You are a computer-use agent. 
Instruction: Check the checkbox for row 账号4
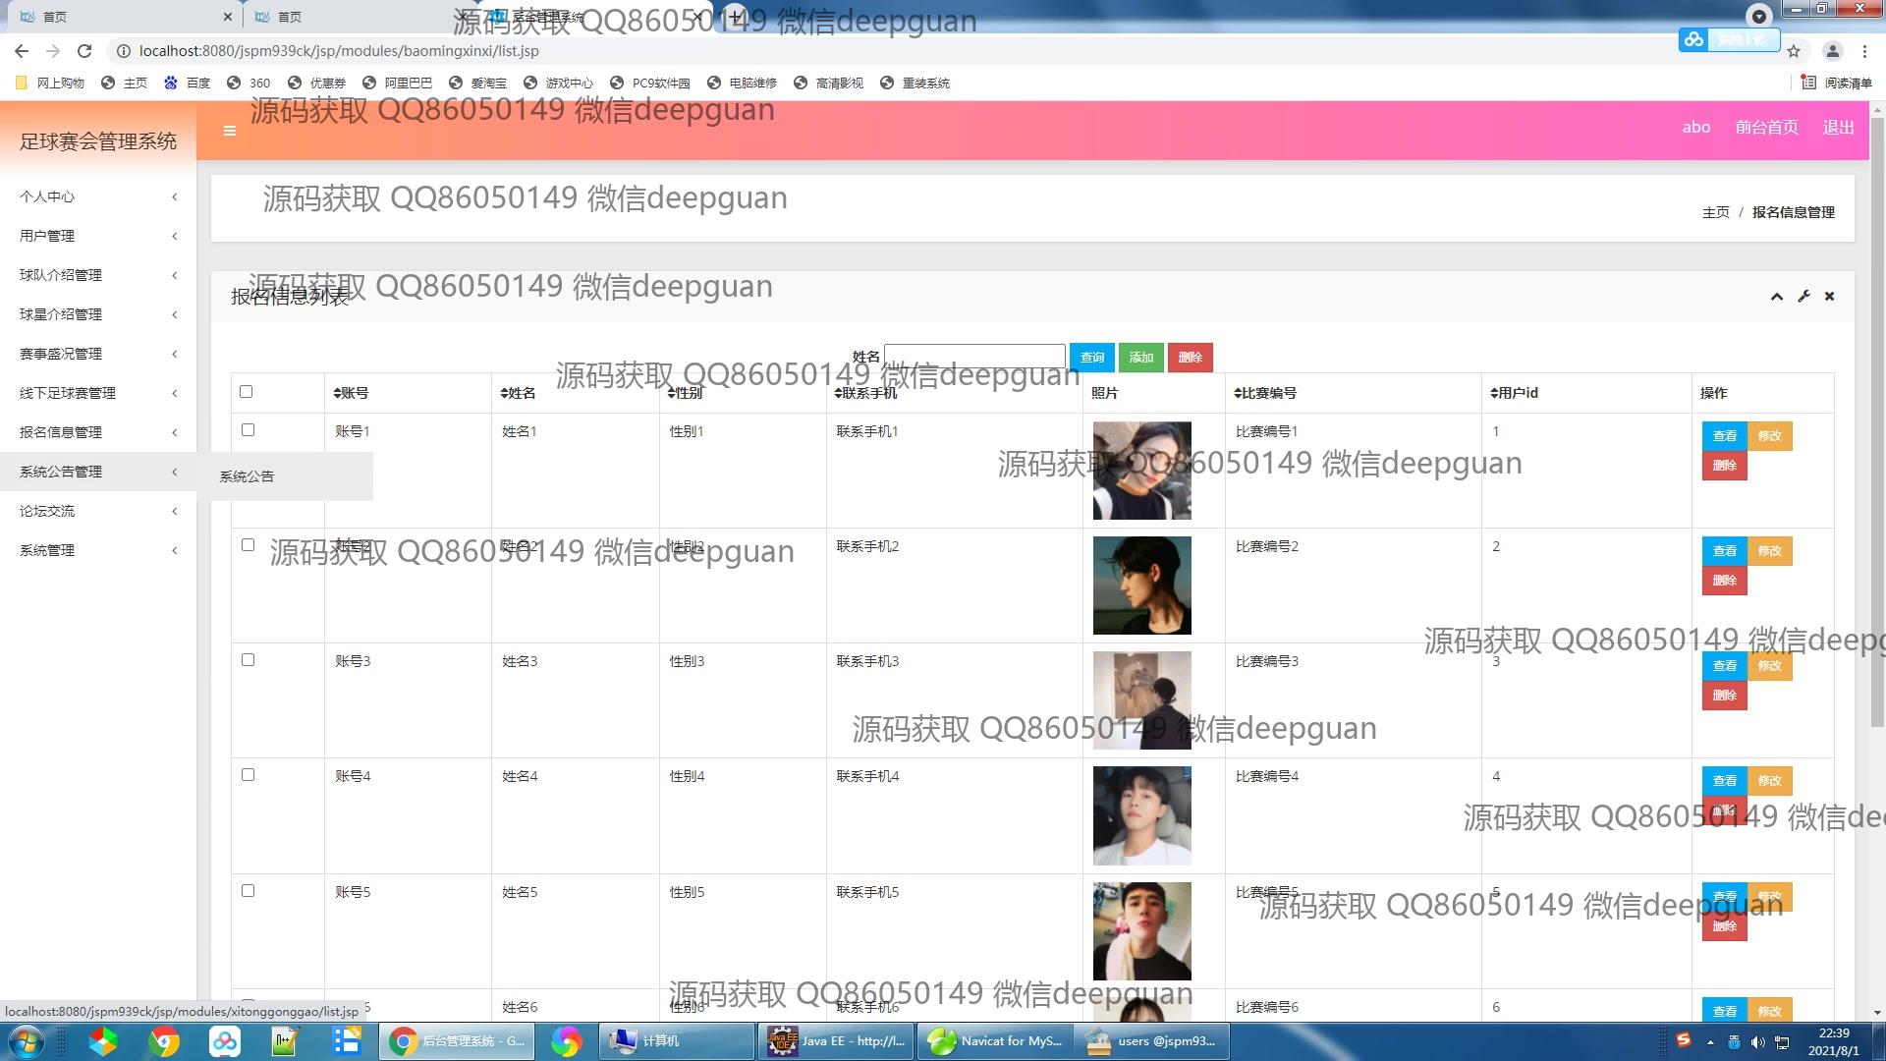click(x=248, y=775)
